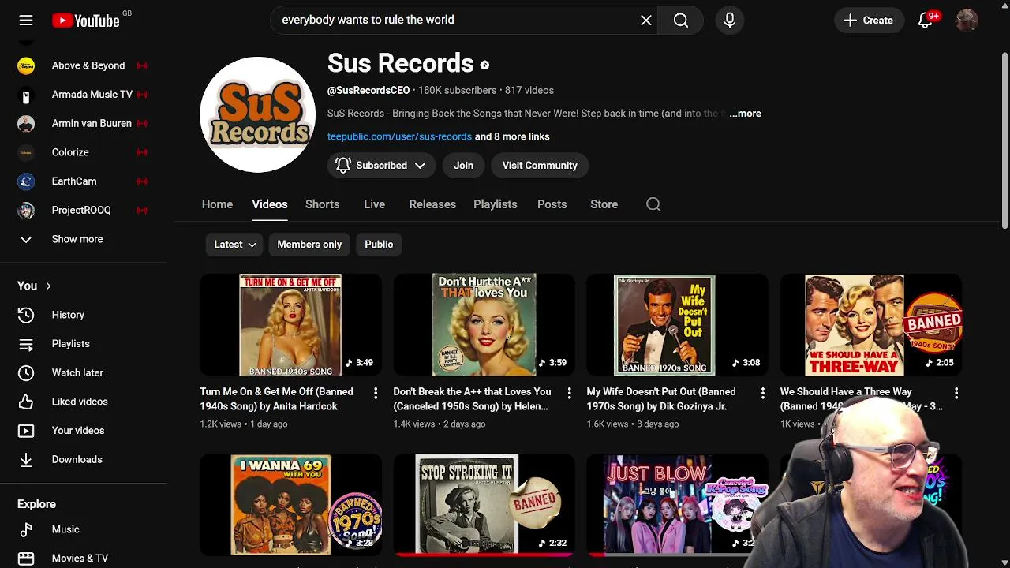The width and height of the screenshot is (1010, 568).
Task: Open options for Don't Break the A** video
Action: coord(569,393)
